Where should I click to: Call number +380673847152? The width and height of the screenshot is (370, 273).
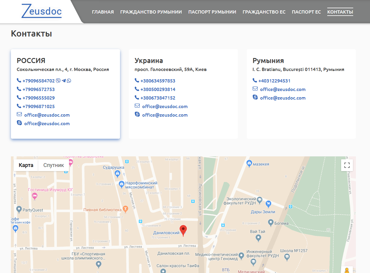pyautogui.click(x=158, y=98)
